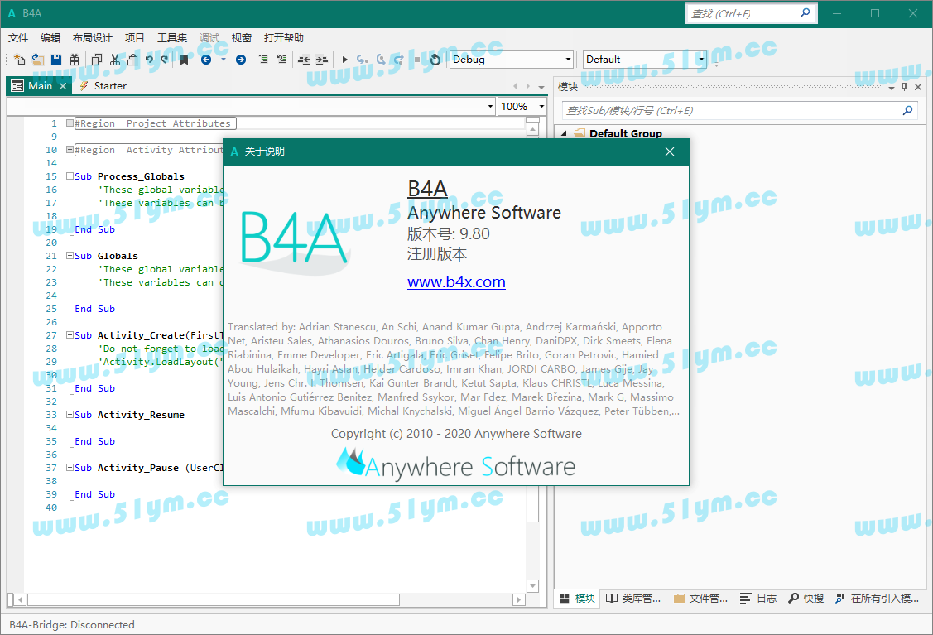Open the www.b4x.com link in About dialog
The height and width of the screenshot is (635, 933).
pos(456,281)
